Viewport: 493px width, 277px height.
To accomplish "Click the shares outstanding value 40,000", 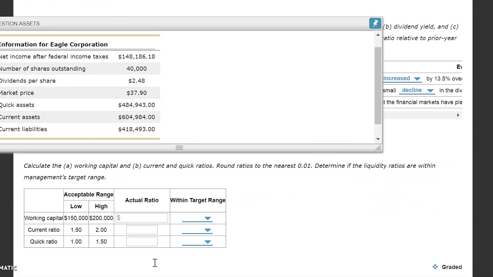I will [x=136, y=68].
